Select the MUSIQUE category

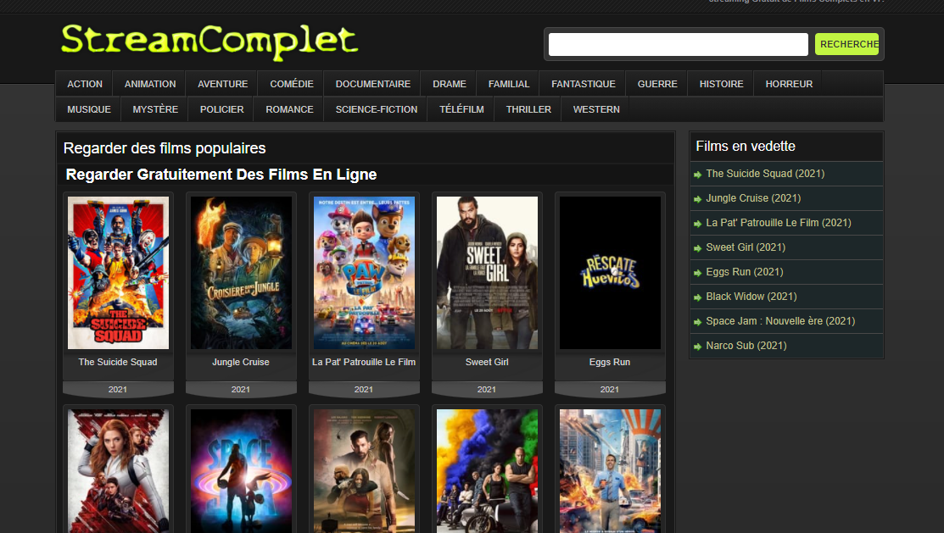coord(89,109)
